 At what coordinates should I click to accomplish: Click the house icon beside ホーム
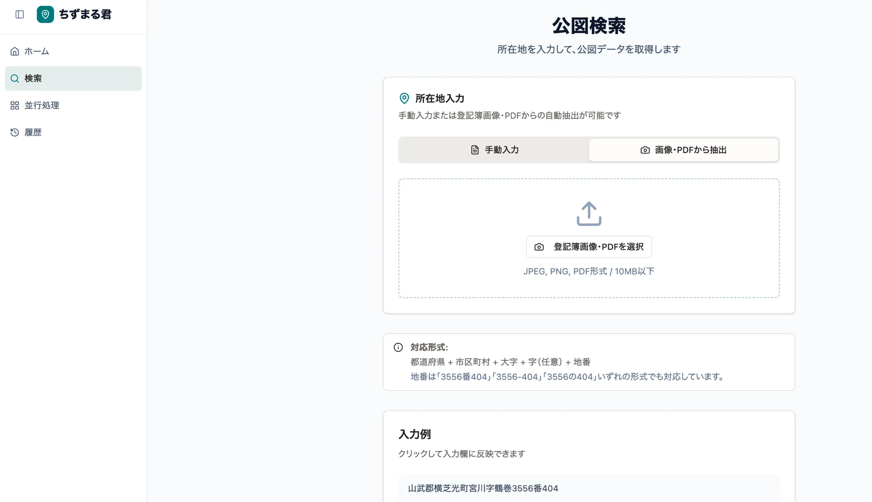(15, 51)
